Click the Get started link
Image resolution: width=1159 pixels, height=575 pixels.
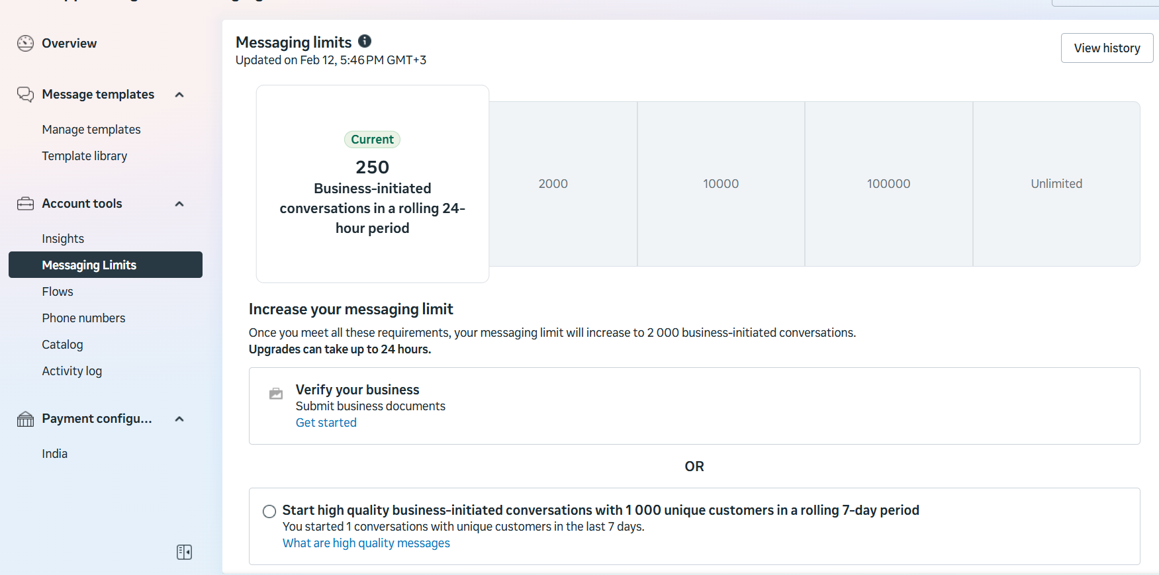coord(326,423)
